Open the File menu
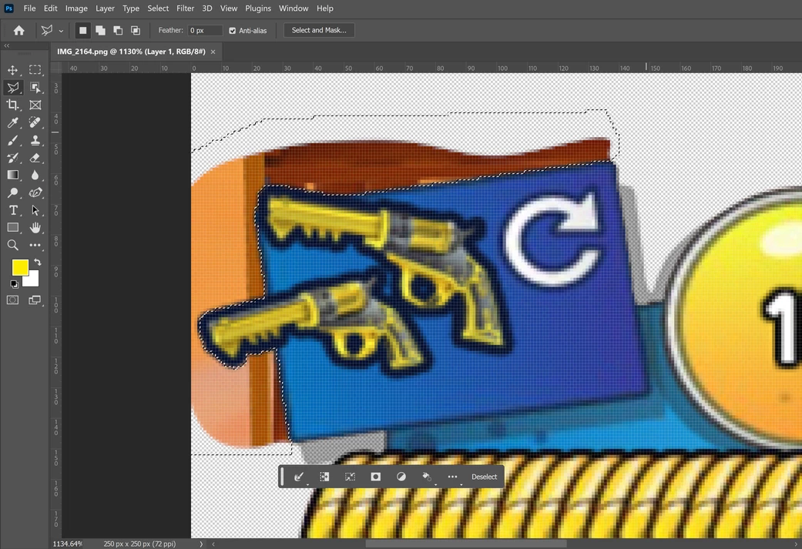The height and width of the screenshot is (549, 802). coord(30,8)
